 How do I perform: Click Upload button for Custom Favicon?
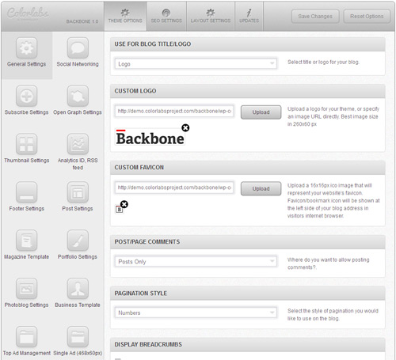(x=261, y=189)
